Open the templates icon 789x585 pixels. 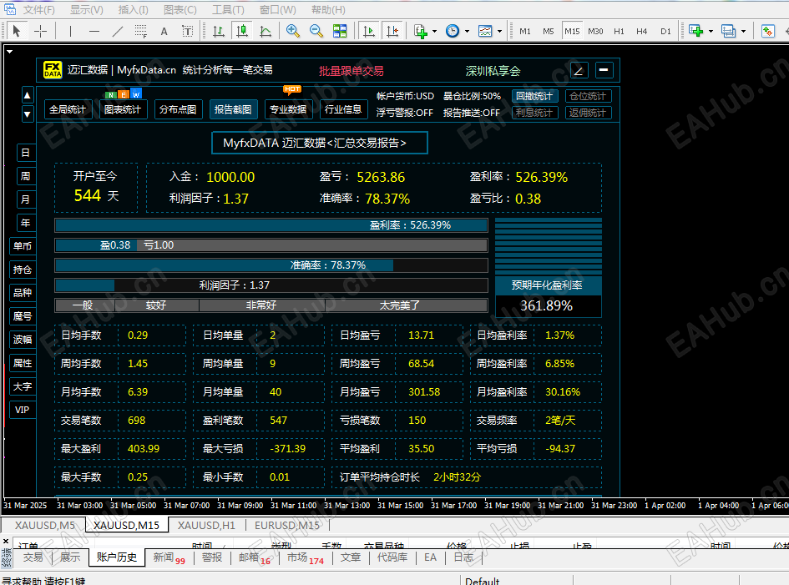tap(485, 31)
